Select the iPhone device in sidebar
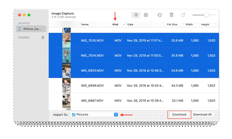 click(x=31, y=29)
